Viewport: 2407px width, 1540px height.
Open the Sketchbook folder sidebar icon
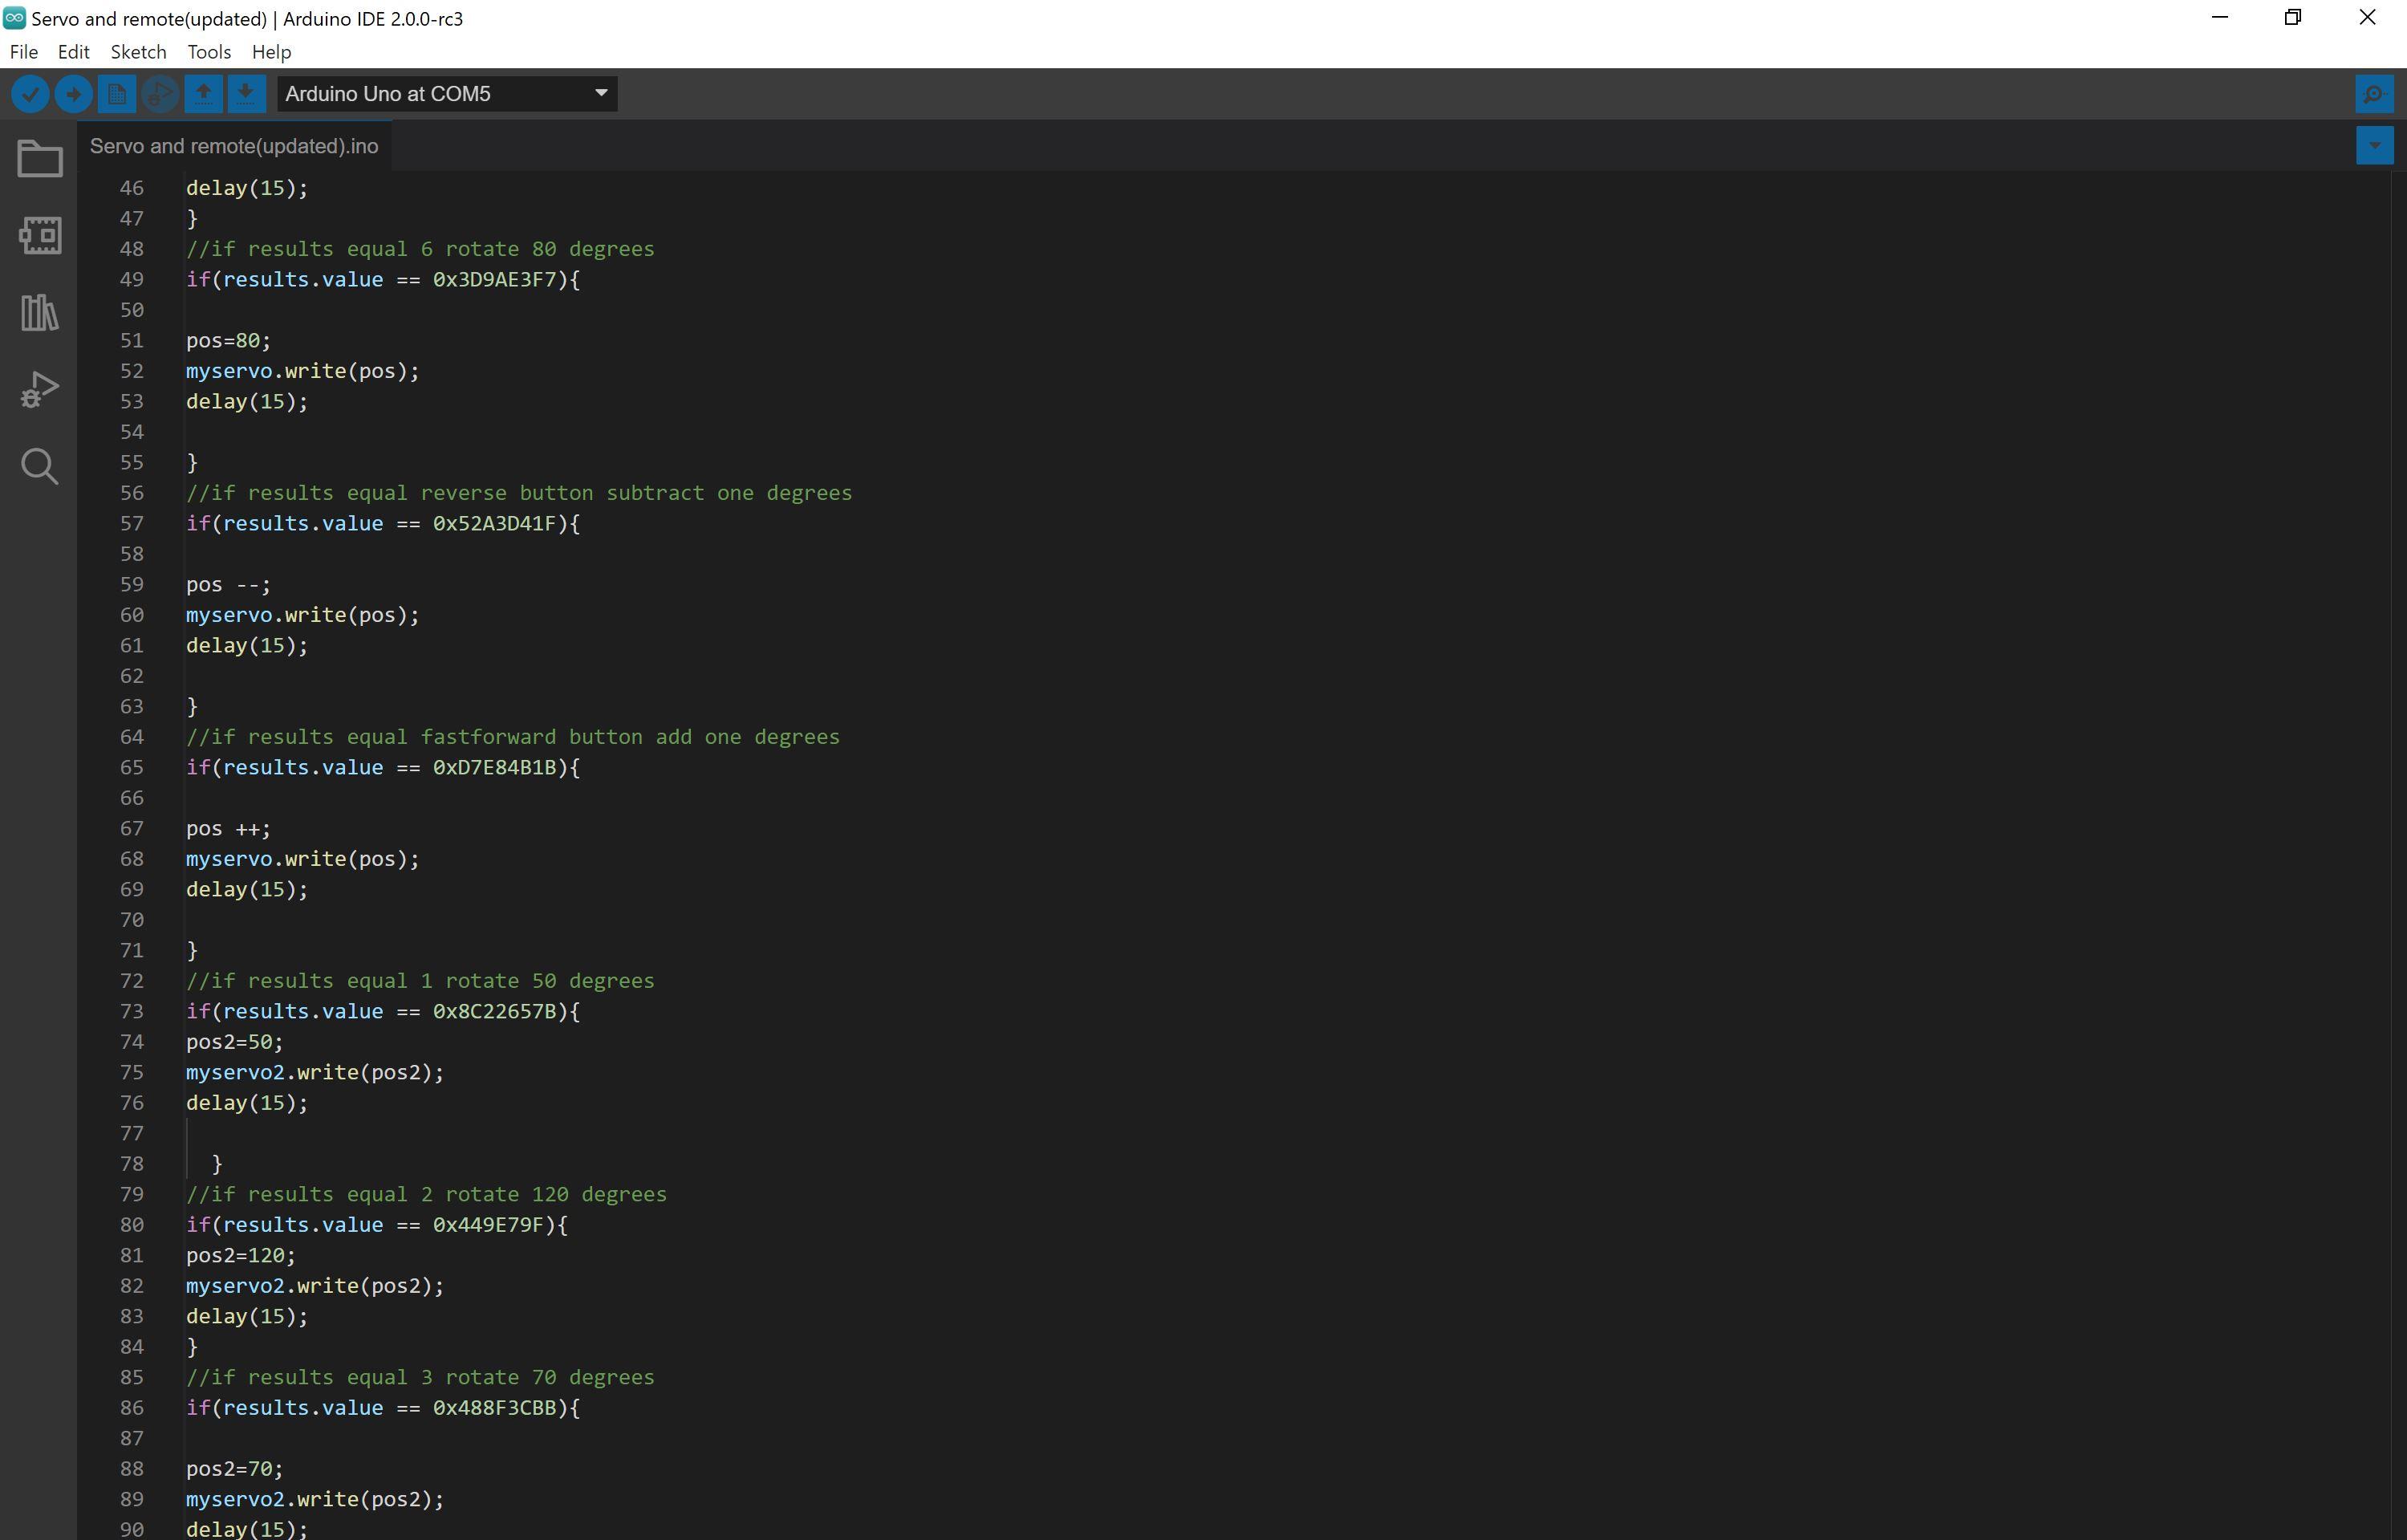coord(40,159)
